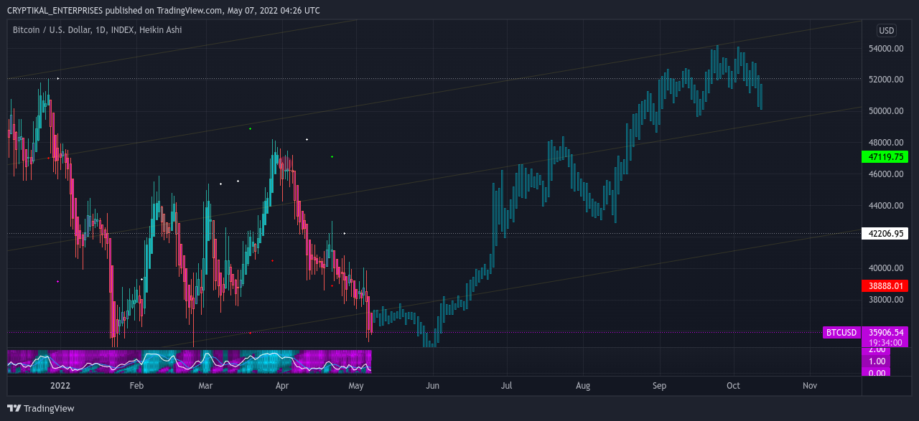This screenshot has width=919, height=421.
Task: Click the Jul time axis label
Action: point(506,386)
